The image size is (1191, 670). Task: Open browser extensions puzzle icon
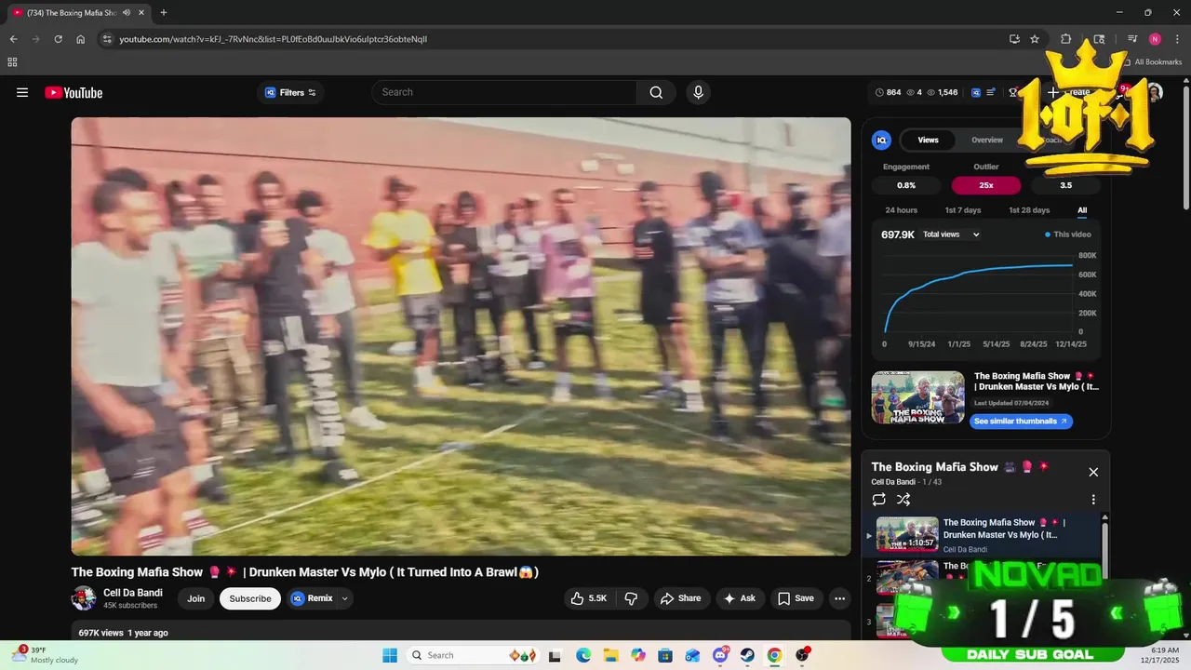1066,39
